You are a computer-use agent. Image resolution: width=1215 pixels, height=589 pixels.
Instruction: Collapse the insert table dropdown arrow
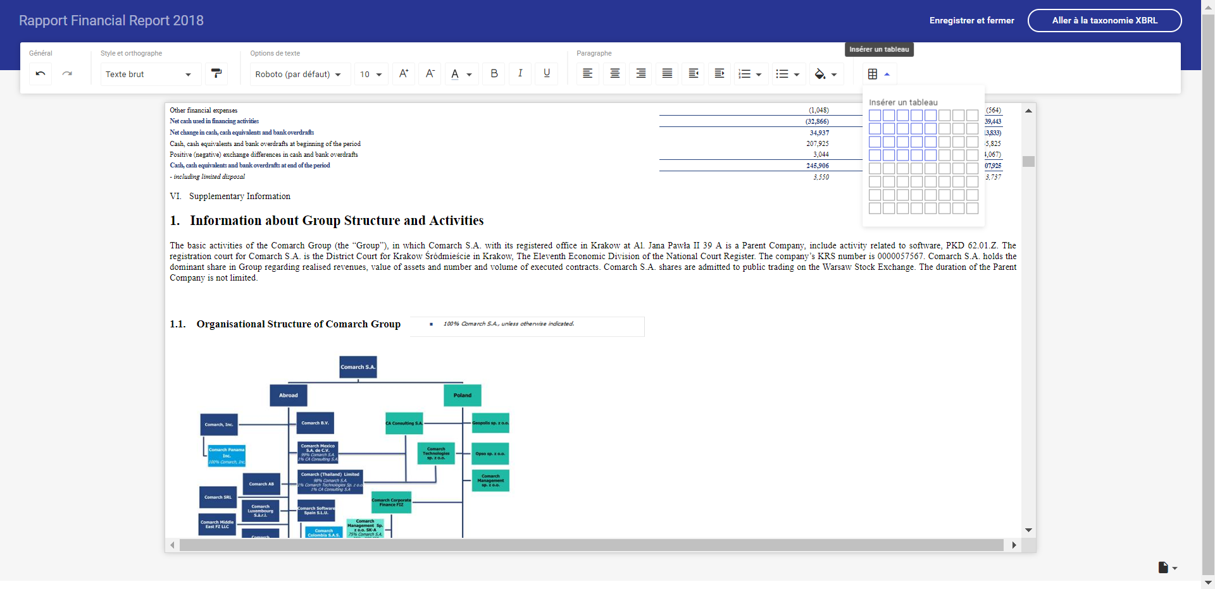click(x=887, y=74)
